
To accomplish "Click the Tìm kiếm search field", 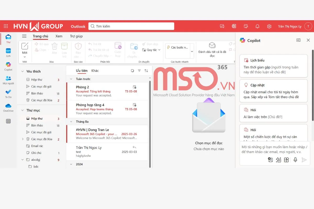I will pos(131,26).
